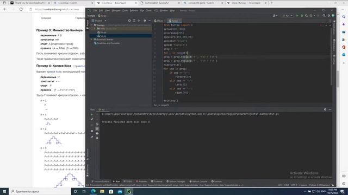The width and height of the screenshot is (348, 195).
Task: Click the user account icon in PyCharm toolbar
Action: pos(274,16)
